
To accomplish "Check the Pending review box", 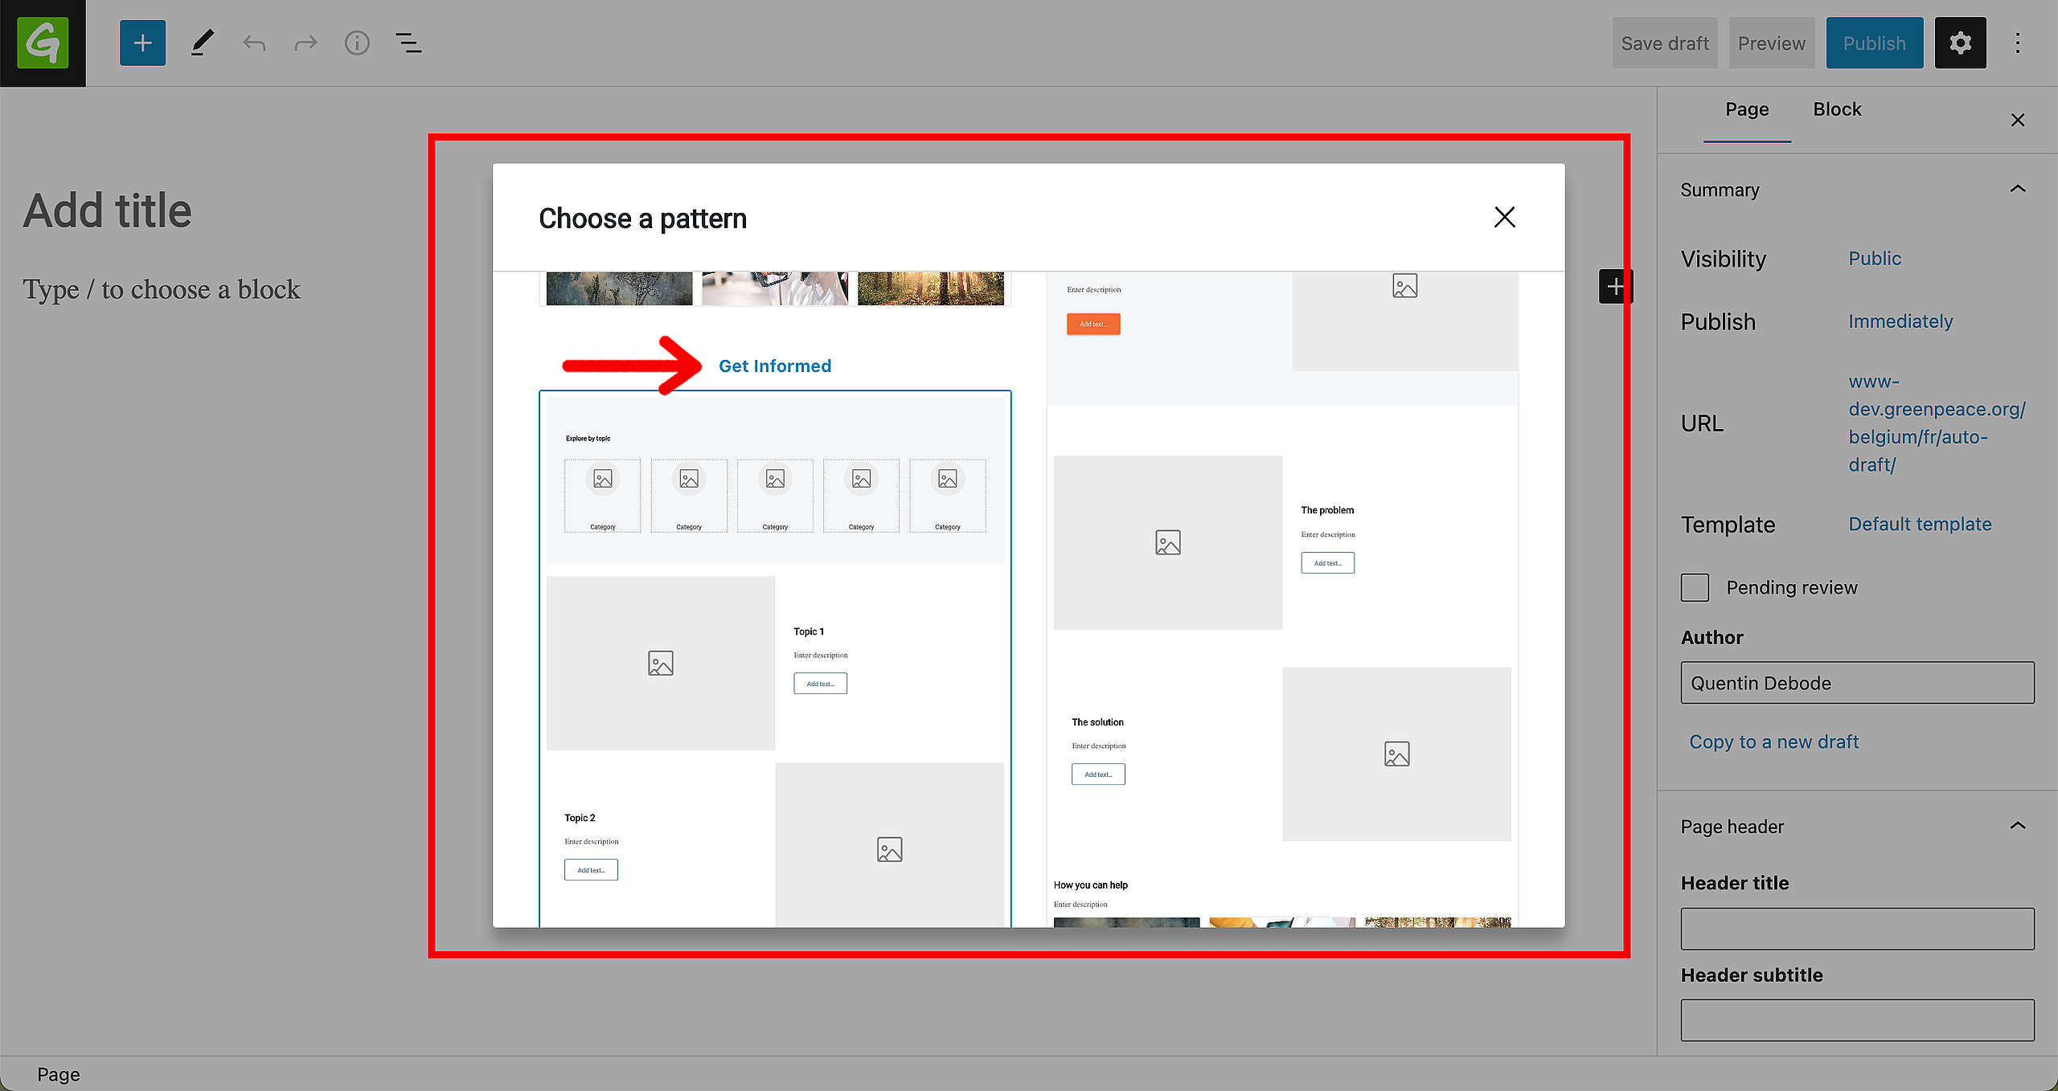I will pos(1695,587).
